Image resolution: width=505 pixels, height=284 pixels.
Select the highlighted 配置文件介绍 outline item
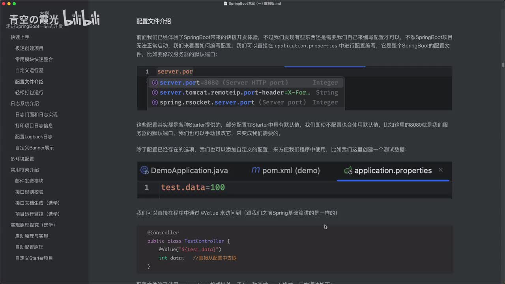click(x=29, y=82)
